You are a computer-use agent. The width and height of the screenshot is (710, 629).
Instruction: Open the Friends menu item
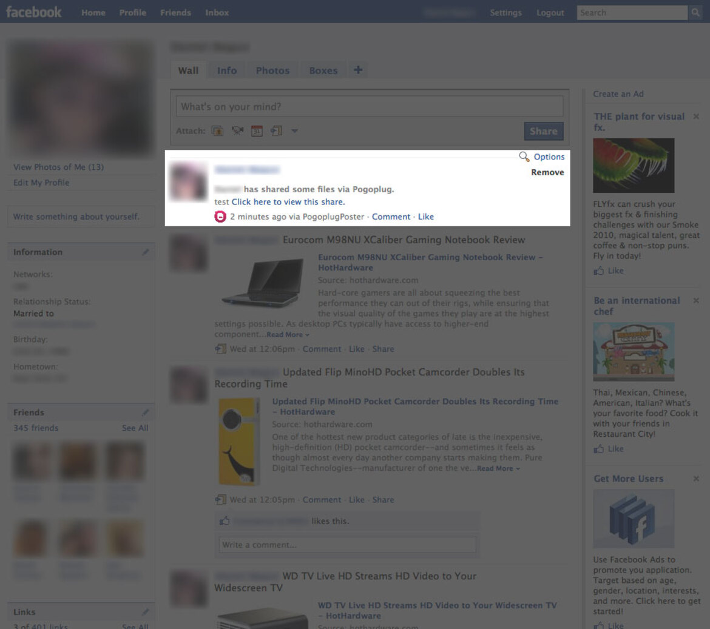[175, 13]
